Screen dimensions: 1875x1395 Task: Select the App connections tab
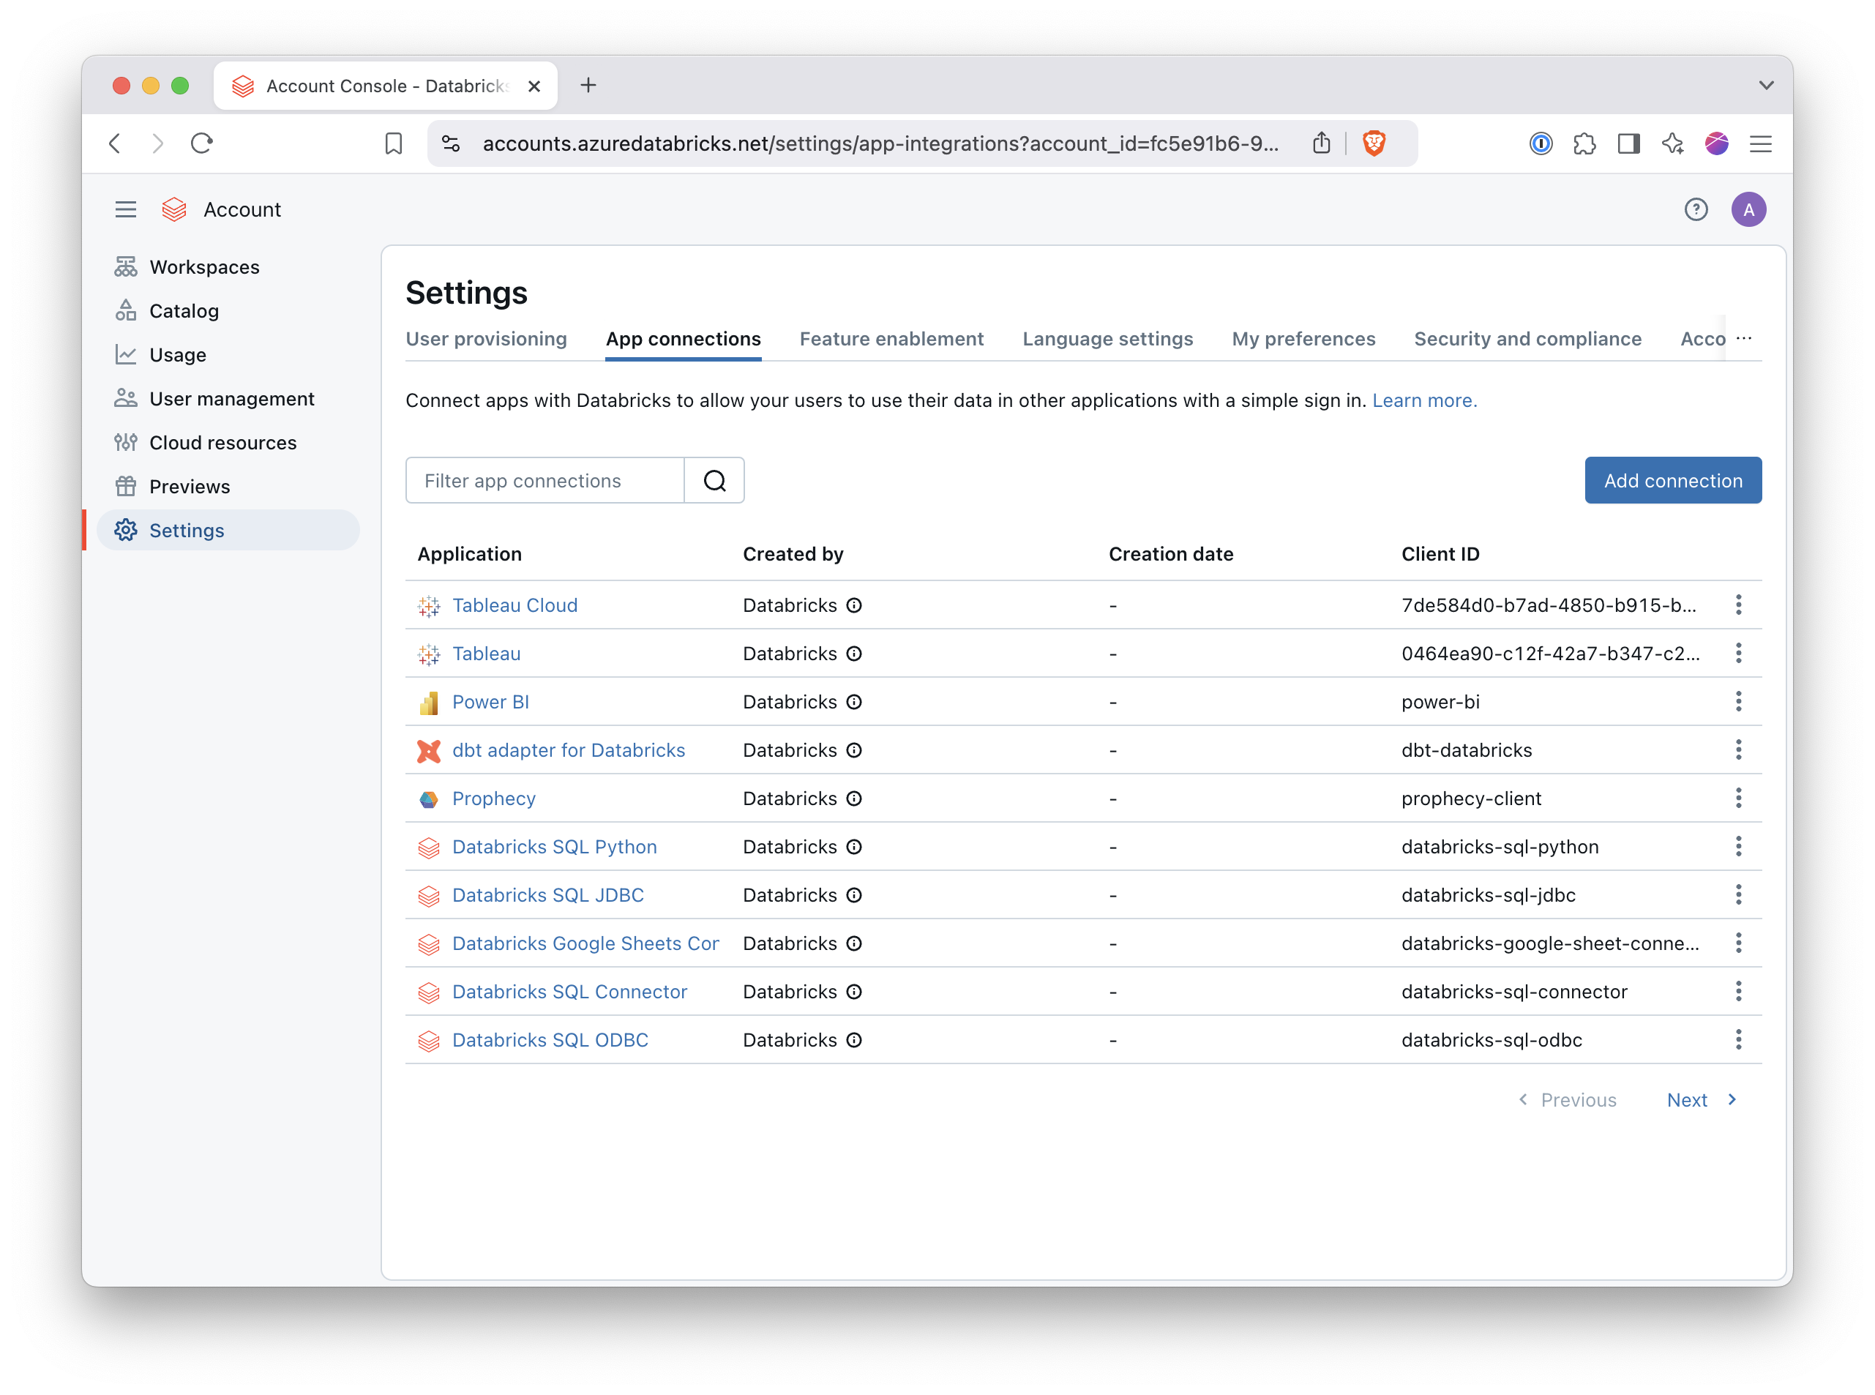[x=683, y=339]
